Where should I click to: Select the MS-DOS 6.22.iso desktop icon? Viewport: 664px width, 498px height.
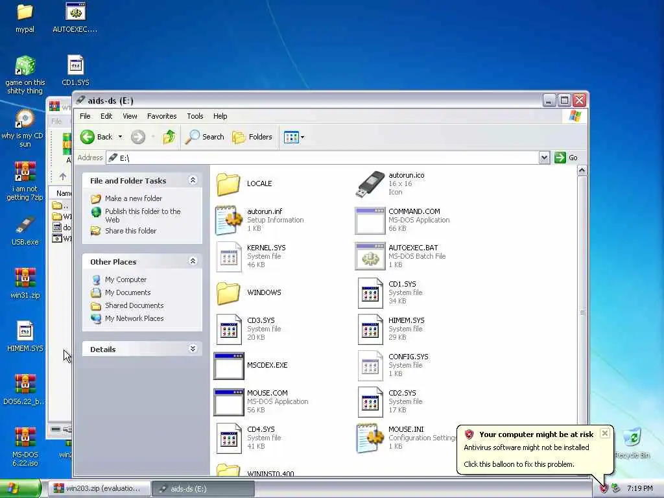click(25, 446)
